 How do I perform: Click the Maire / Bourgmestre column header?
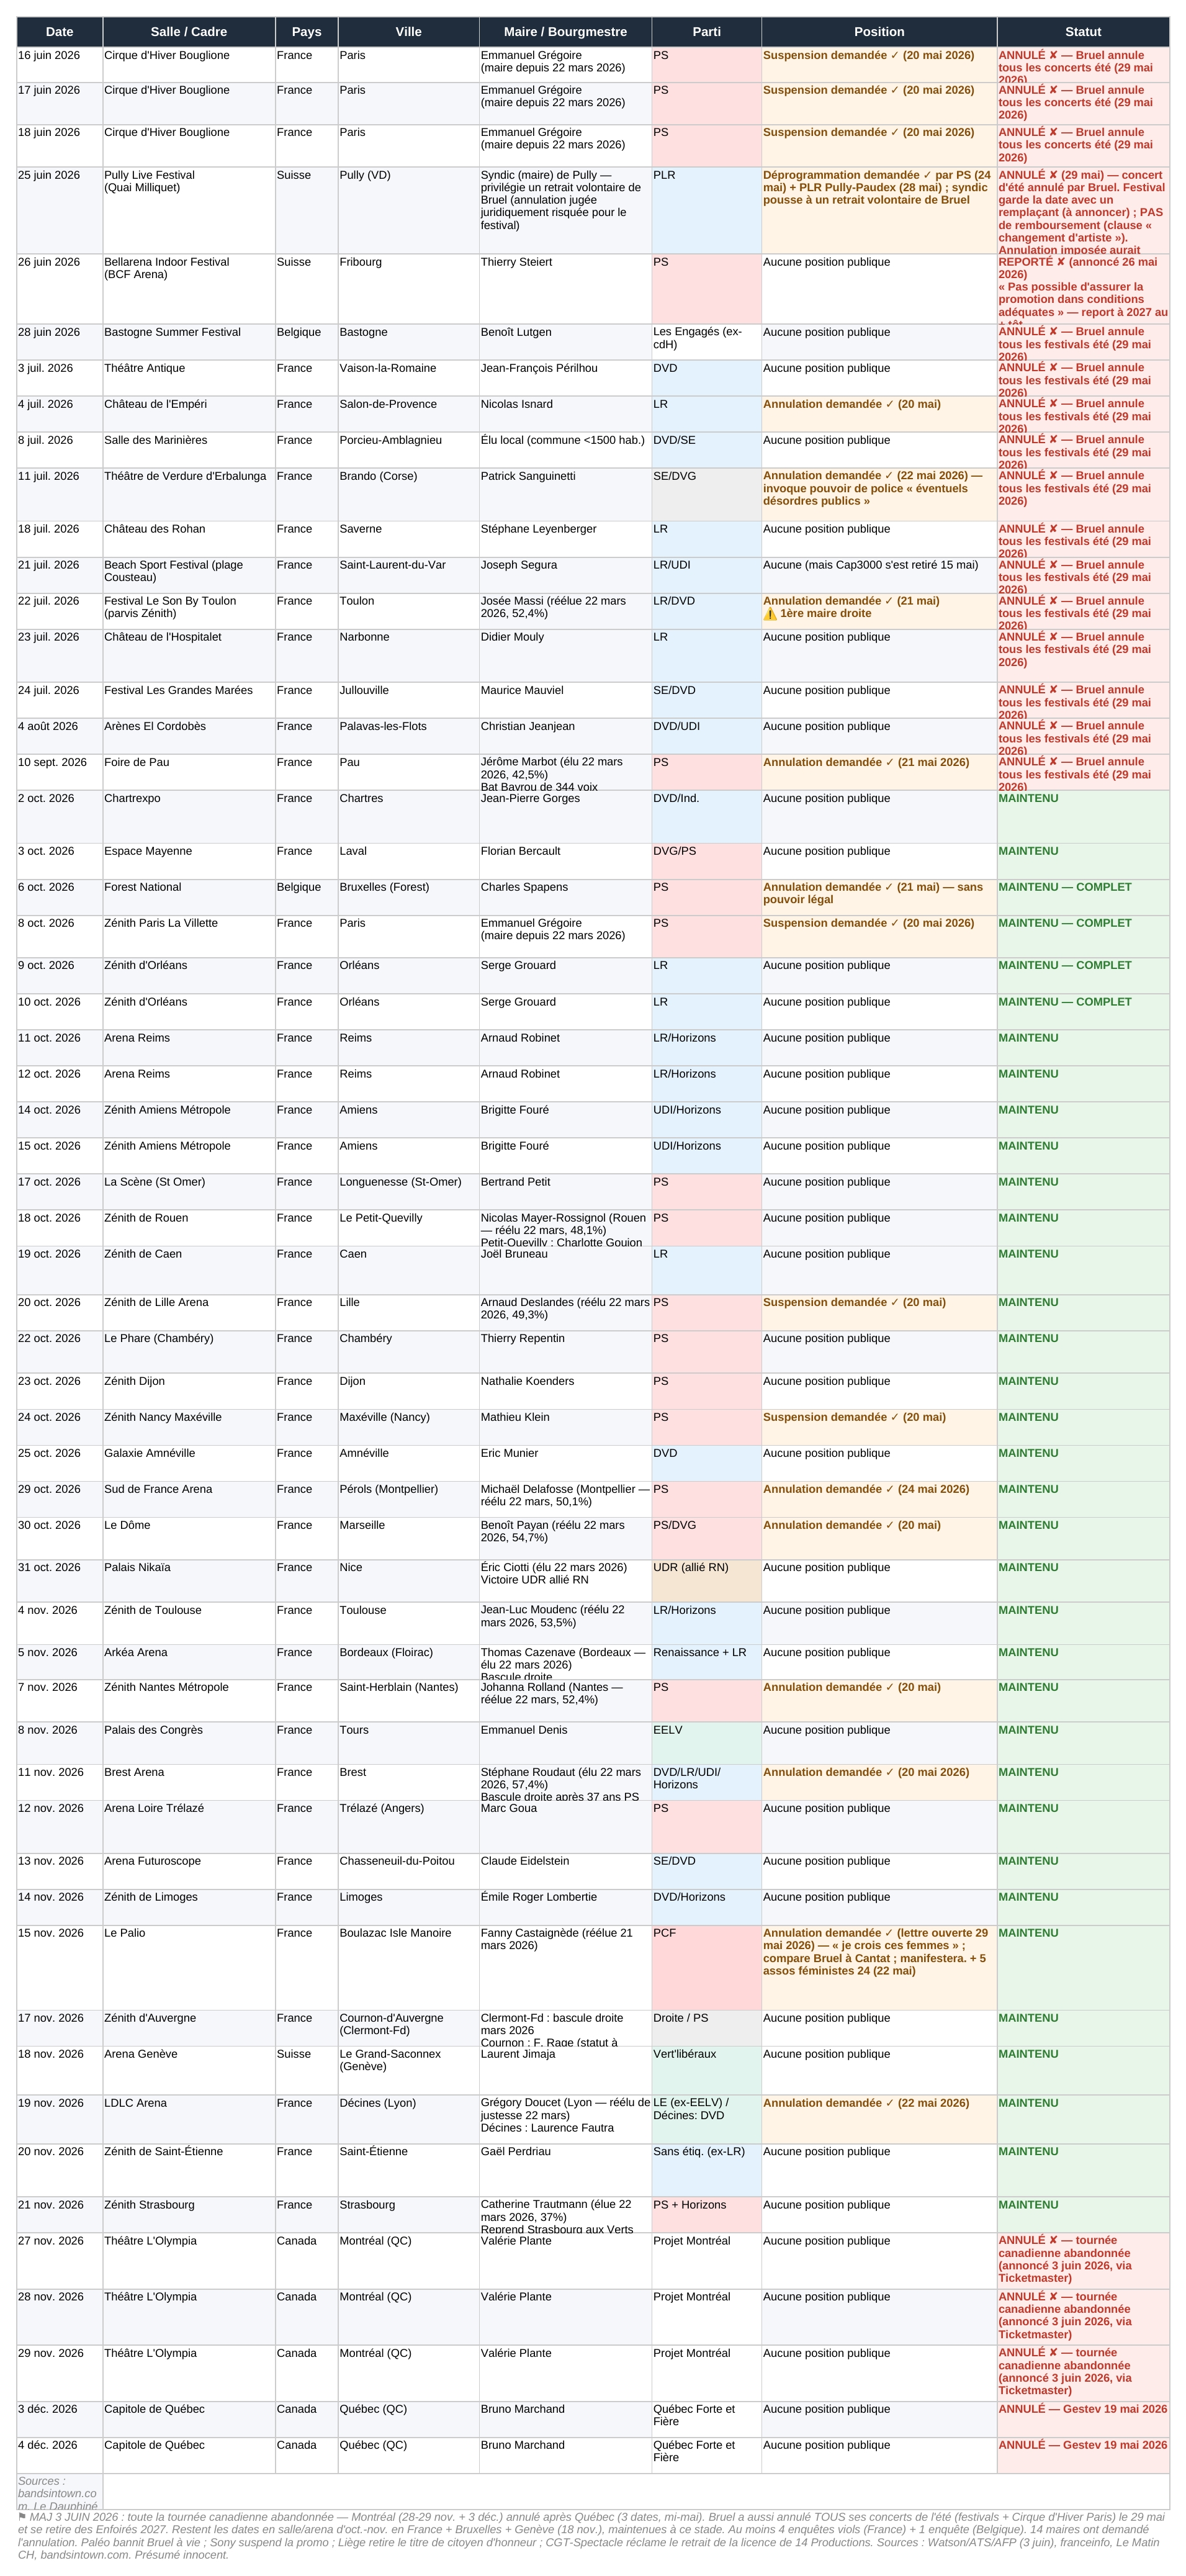pyautogui.click(x=565, y=32)
